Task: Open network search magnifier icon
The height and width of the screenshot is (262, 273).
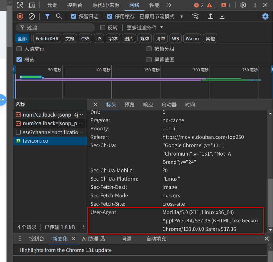Action: (x=59, y=16)
